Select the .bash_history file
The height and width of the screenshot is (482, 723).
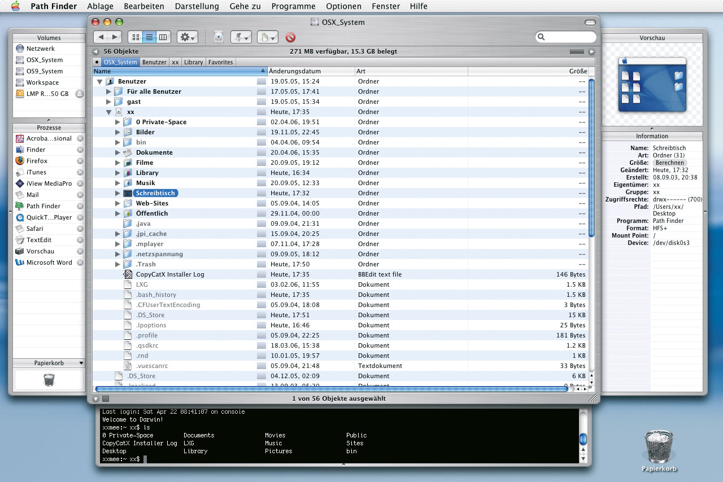tap(156, 295)
